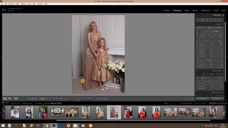Select the baby in blue thumbnail in filmstrip
The width and height of the screenshot is (228, 128).
15,112
